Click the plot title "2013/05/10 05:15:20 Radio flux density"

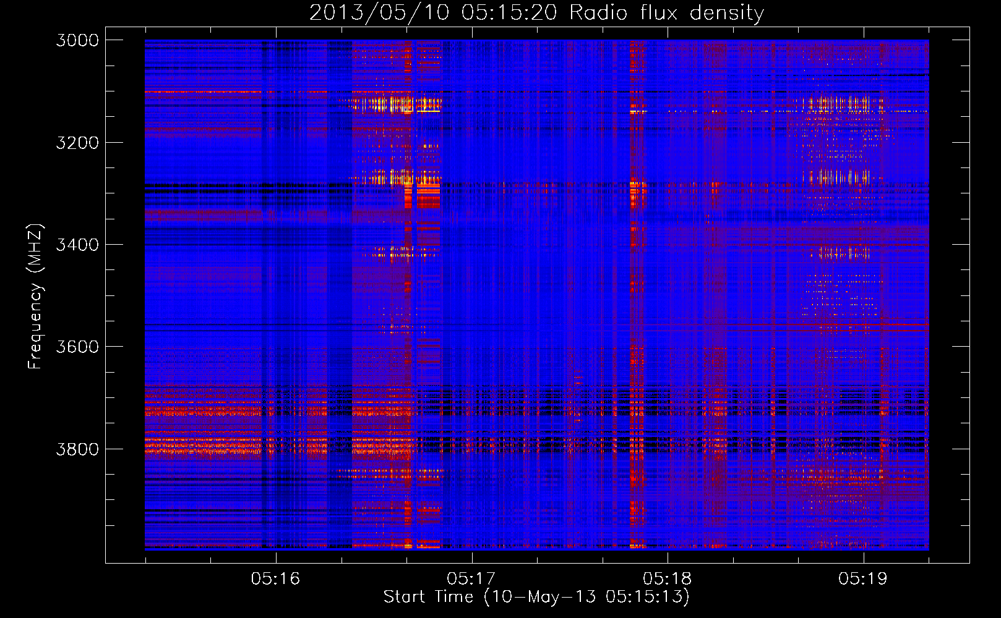click(x=536, y=12)
